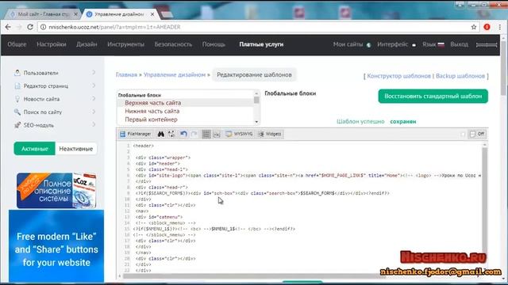Open the Безопасность menu
This screenshot has width=508, height=285.
click(x=173, y=44)
